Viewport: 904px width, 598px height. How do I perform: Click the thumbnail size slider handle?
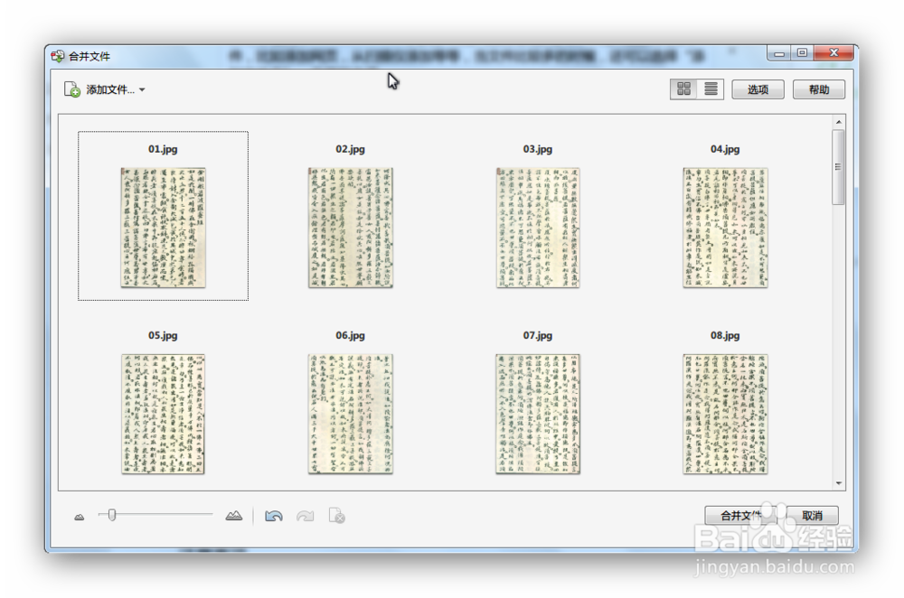pyautogui.click(x=112, y=515)
